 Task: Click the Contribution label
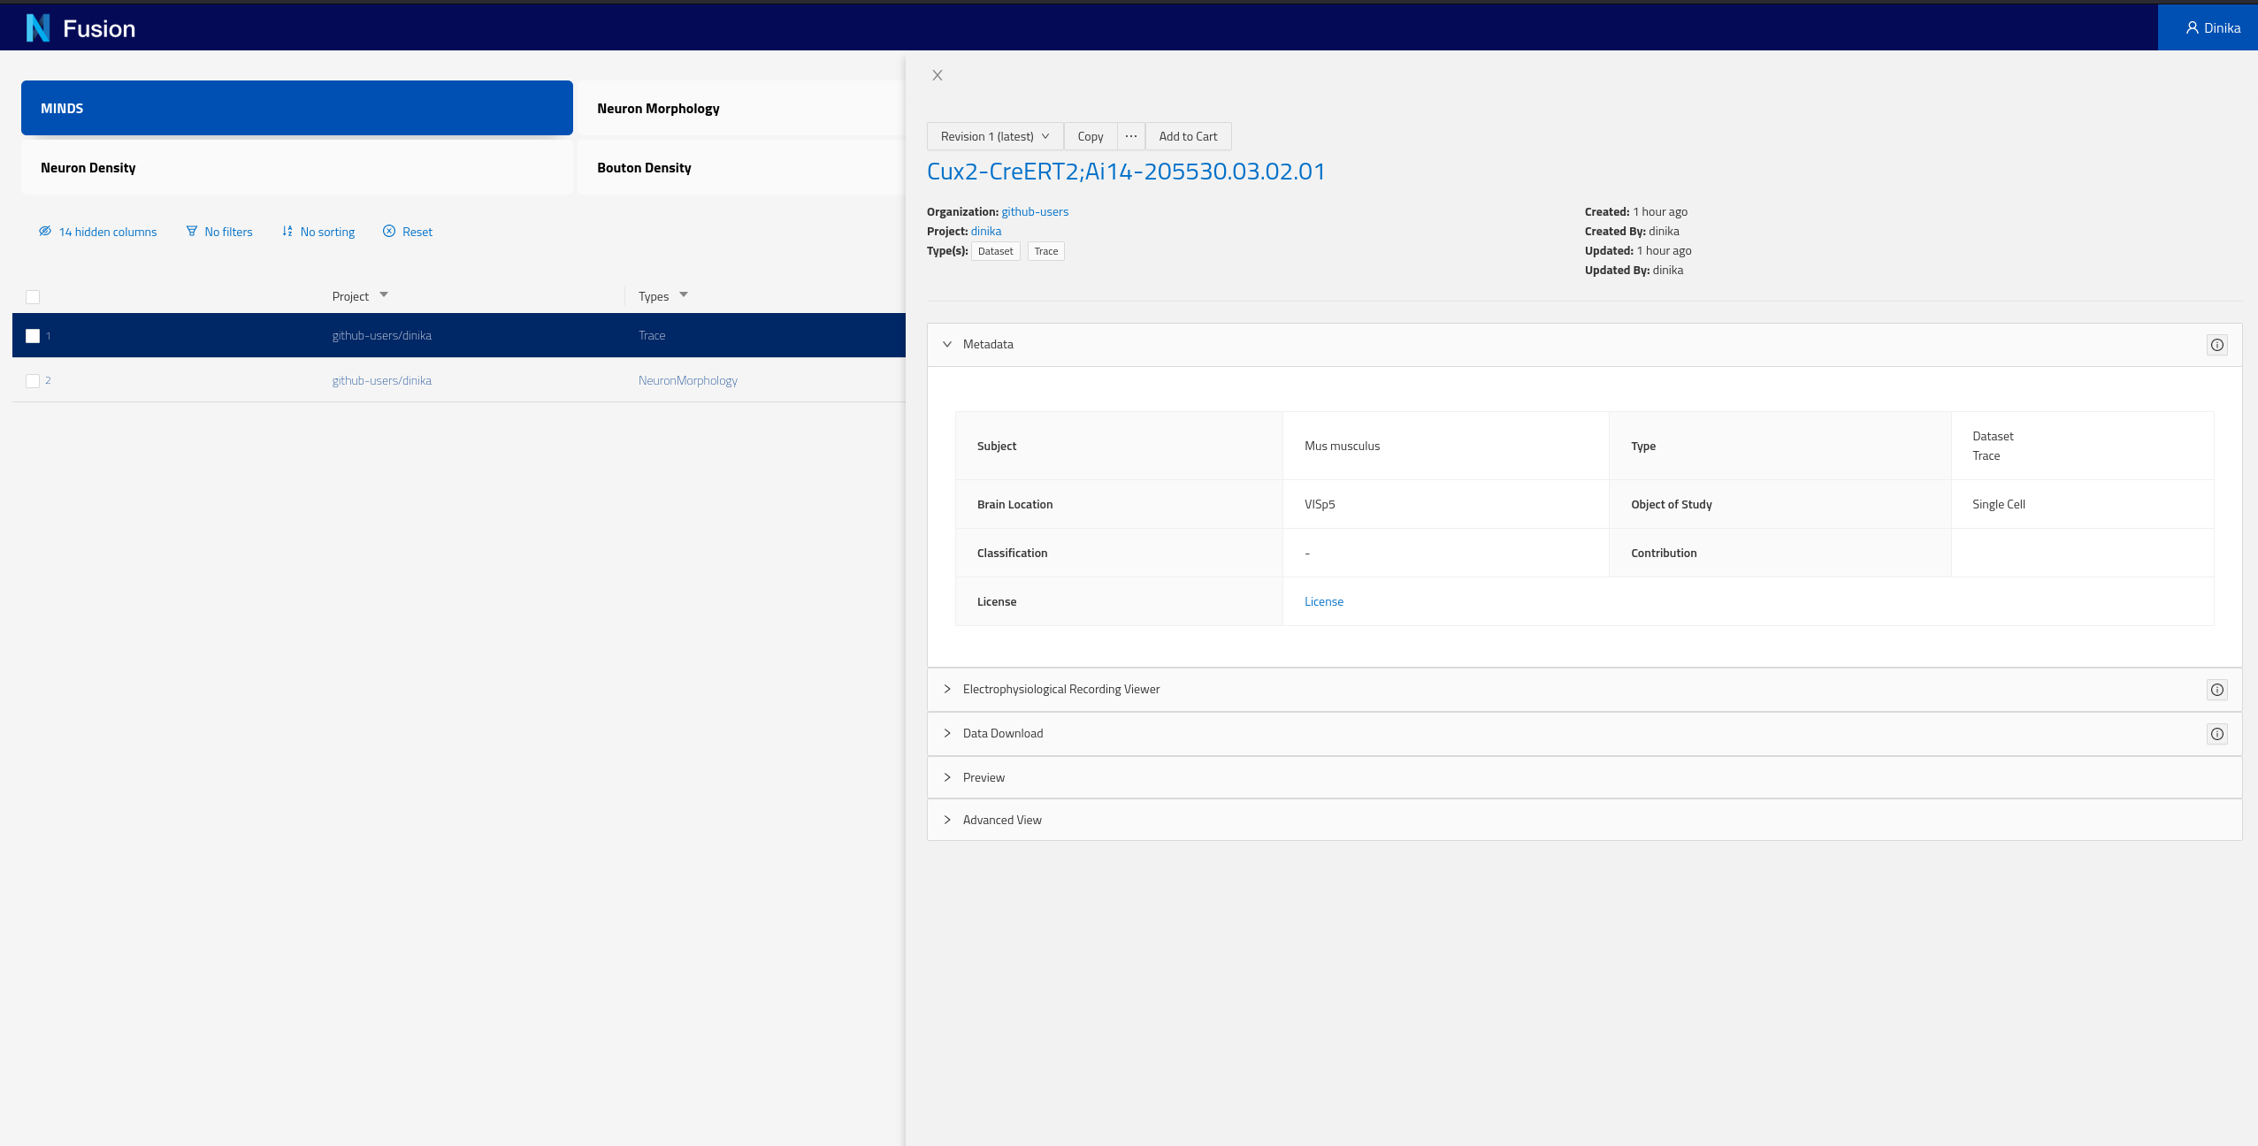tap(1664, 553)
